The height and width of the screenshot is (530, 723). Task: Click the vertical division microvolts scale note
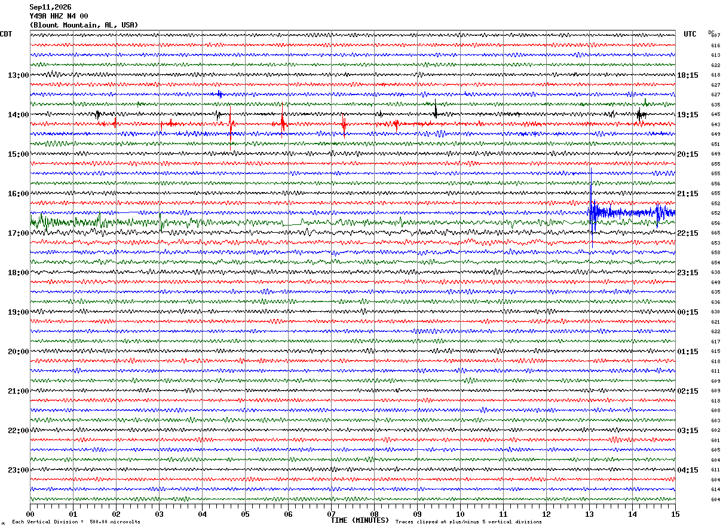coord(76,522)
